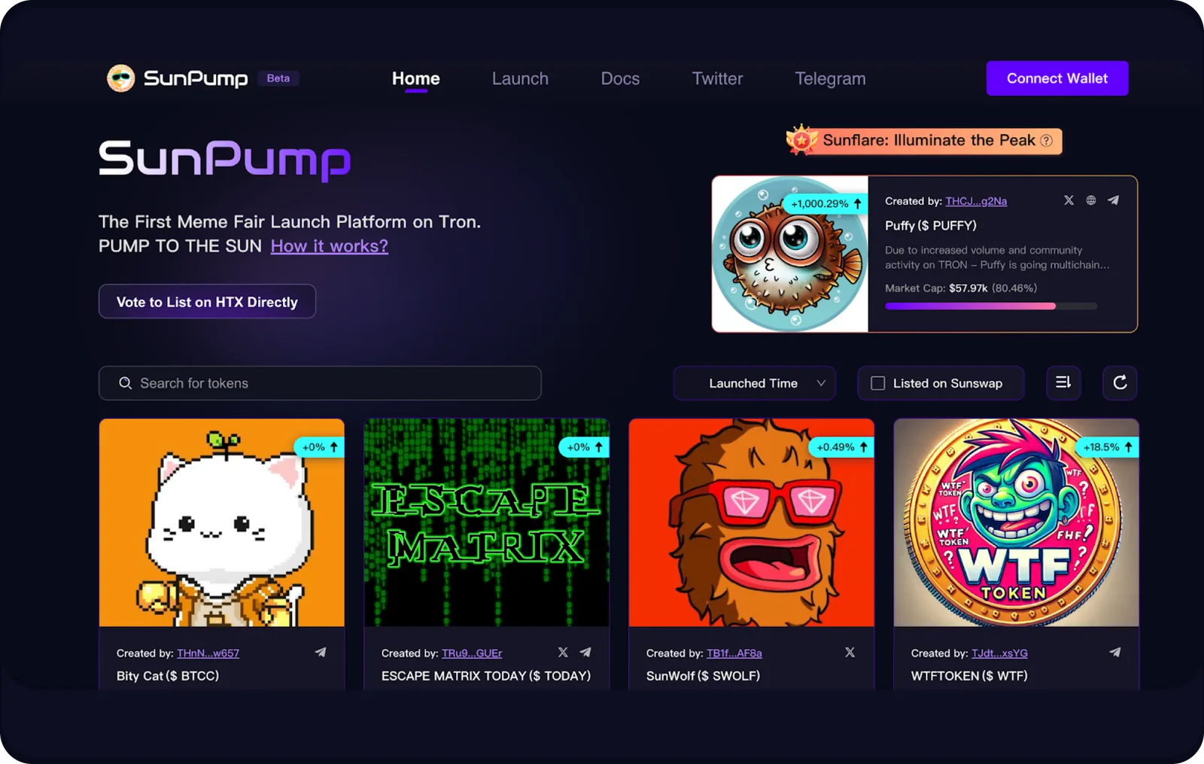Click the Sunflare medal badge icon

coord(802,140)
